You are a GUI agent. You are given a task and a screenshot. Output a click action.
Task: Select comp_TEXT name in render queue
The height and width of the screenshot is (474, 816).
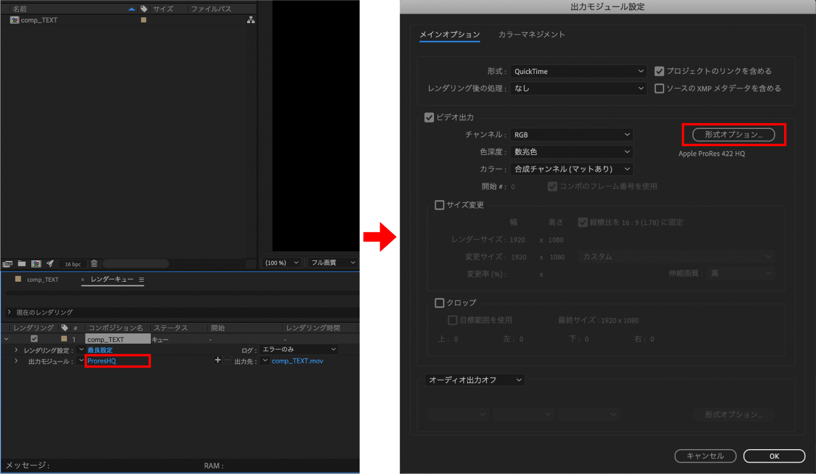(x=118, y=339)
